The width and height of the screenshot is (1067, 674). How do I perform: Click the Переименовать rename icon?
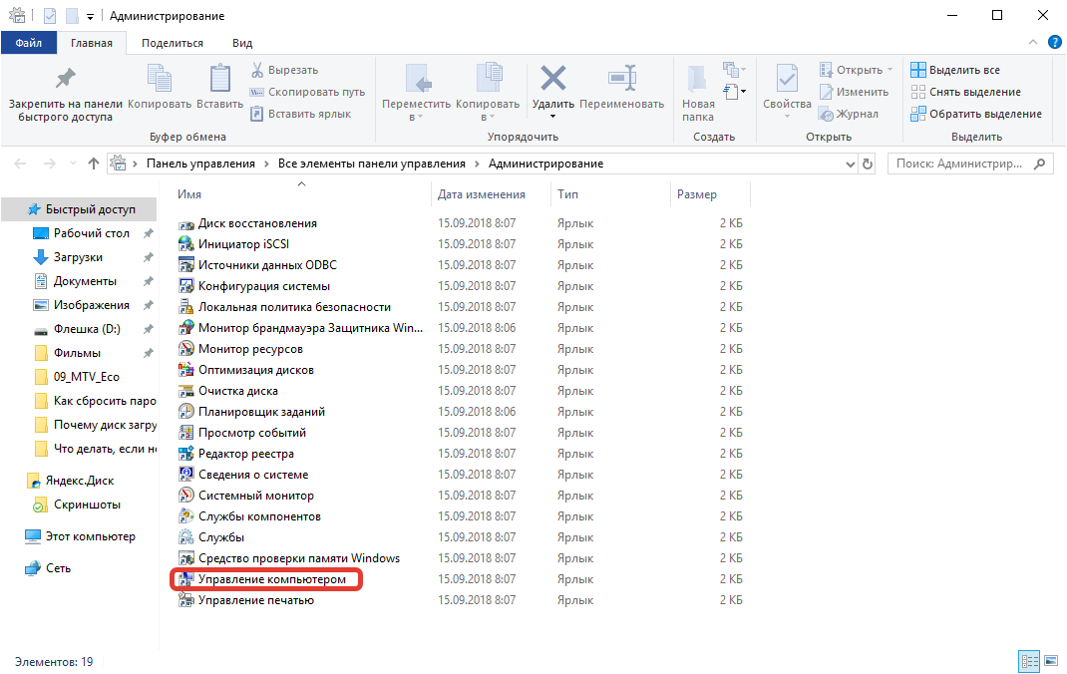[621, 79]
